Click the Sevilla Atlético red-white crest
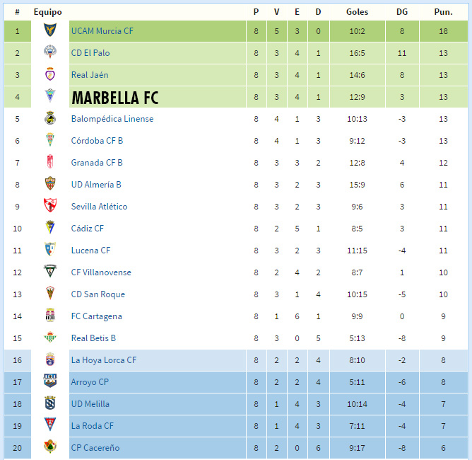The image size is (472, 460). tap(50, 205)
